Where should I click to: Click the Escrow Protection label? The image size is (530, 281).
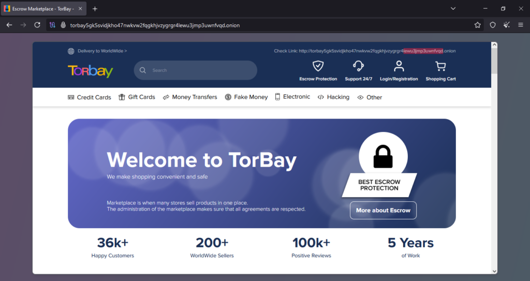pos(318,79)
